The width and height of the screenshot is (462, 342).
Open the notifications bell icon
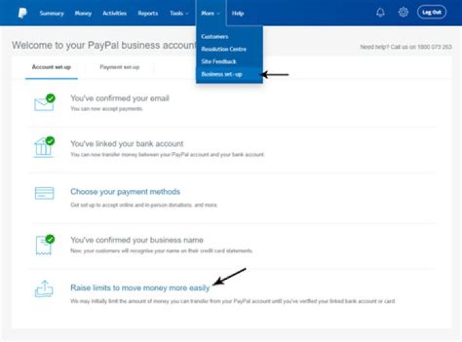click(x=381, y=12)
